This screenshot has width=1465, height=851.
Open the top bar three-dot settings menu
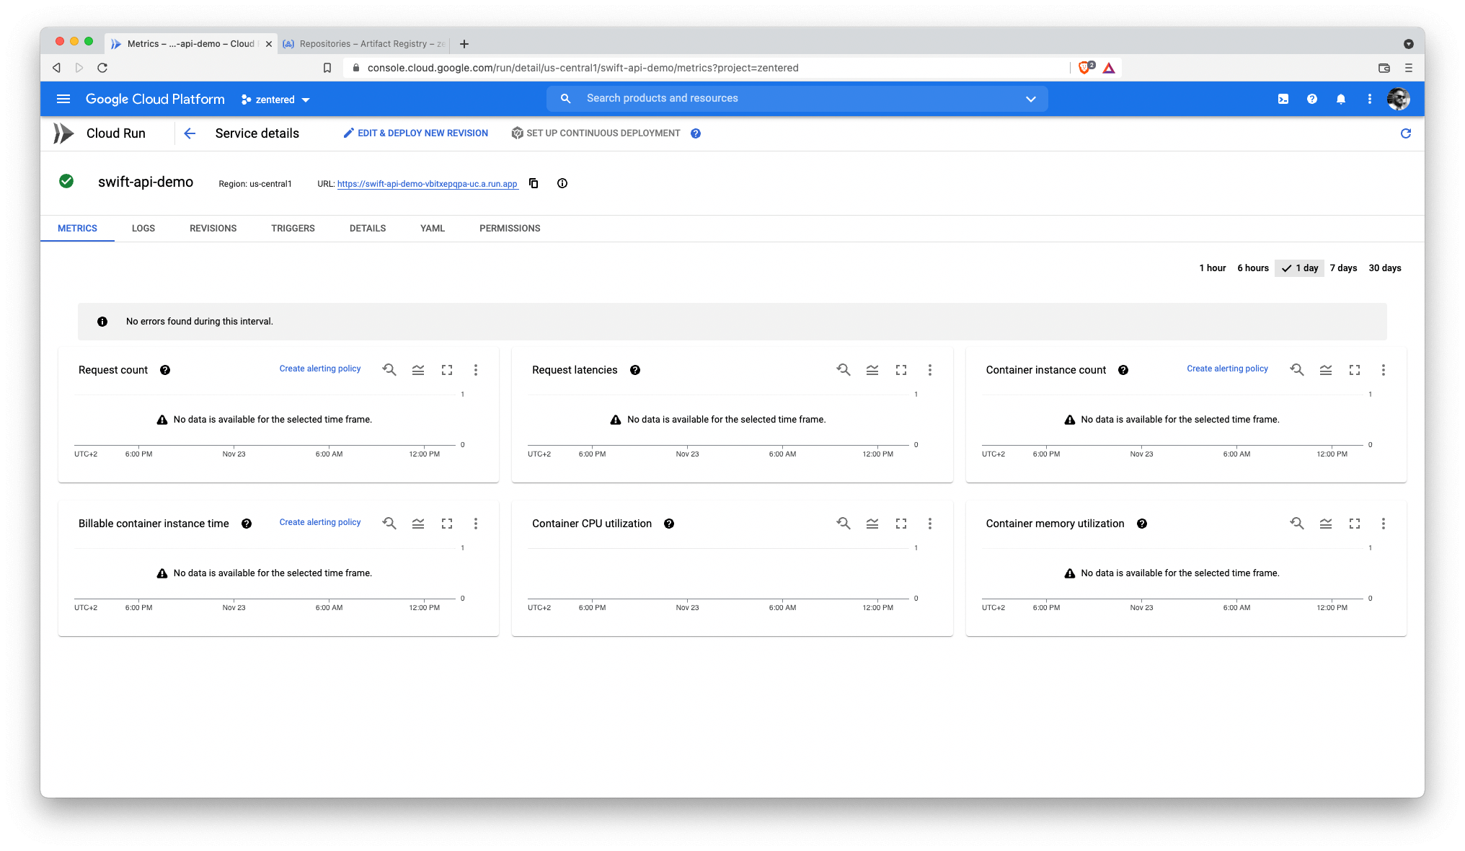[1370, 99]
